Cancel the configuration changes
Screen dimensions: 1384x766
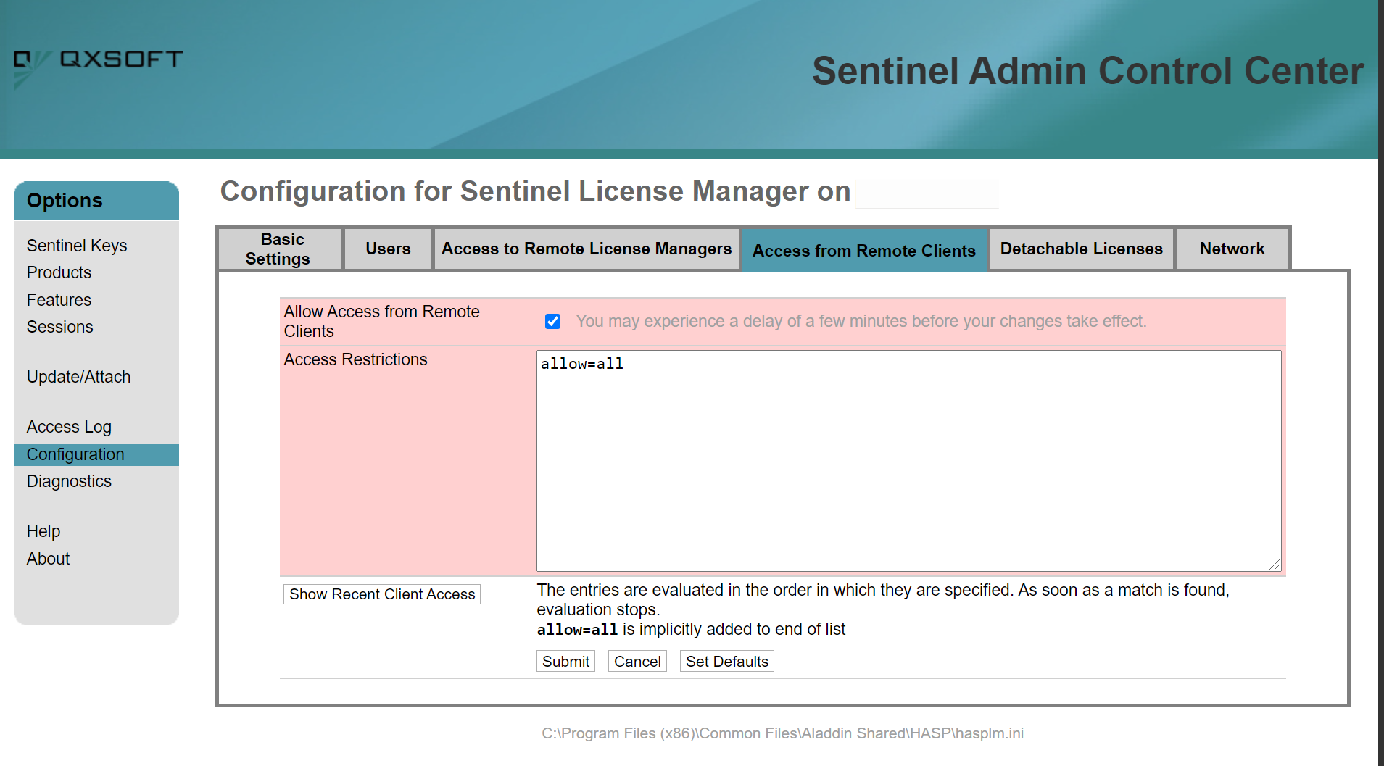[637, 661]
